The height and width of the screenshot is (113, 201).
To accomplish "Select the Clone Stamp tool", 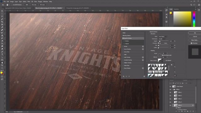I will 2,35.
